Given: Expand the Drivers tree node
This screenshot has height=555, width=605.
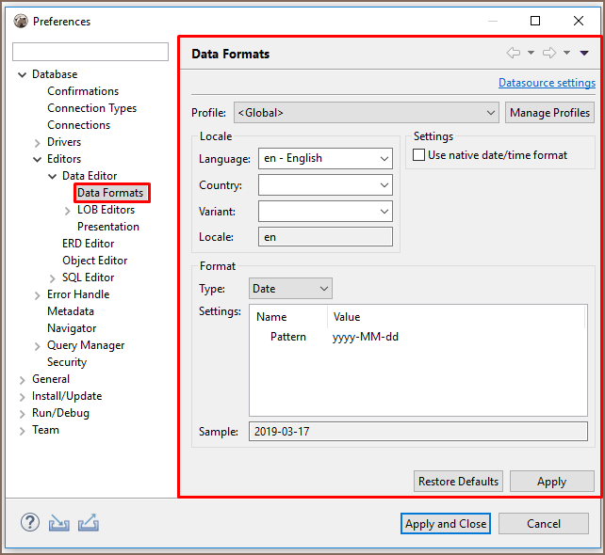Looking at the screenshot, I should pyautogui.click(x=37, y=143).
